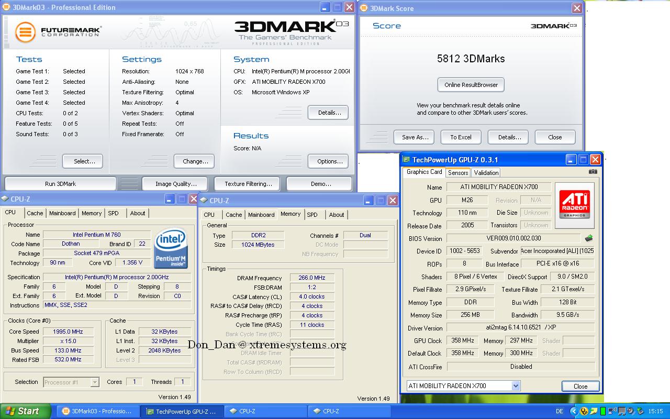The height and width of the screenshot is (419, 670).
Task: Click the BIOS Version field
Action: coord(513,238)
